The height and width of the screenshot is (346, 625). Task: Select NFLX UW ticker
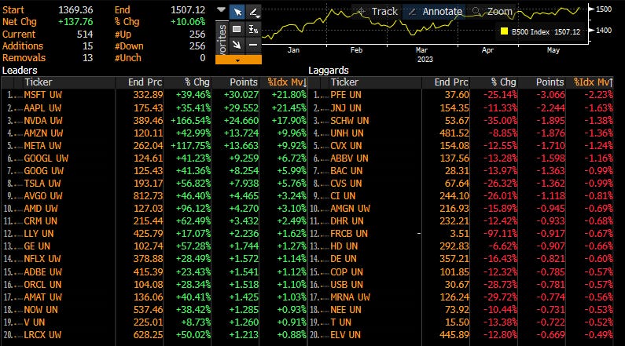pyautogui.click(x=42, y=259)
